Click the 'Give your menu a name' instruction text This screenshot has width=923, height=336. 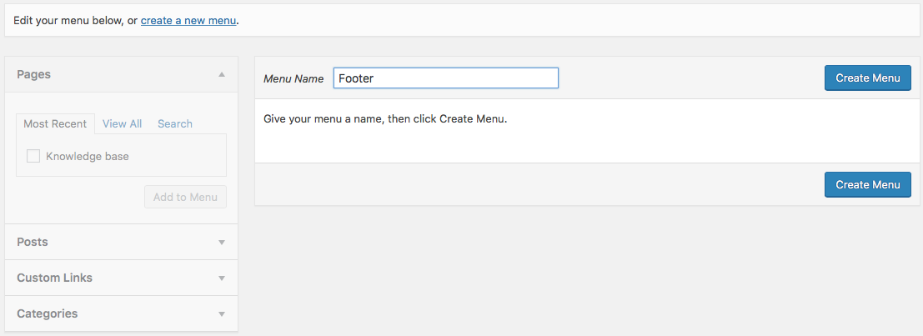click(x=385, y=118)
